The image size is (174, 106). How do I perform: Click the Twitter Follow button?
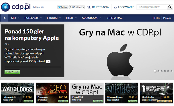(x=63, y=7)
